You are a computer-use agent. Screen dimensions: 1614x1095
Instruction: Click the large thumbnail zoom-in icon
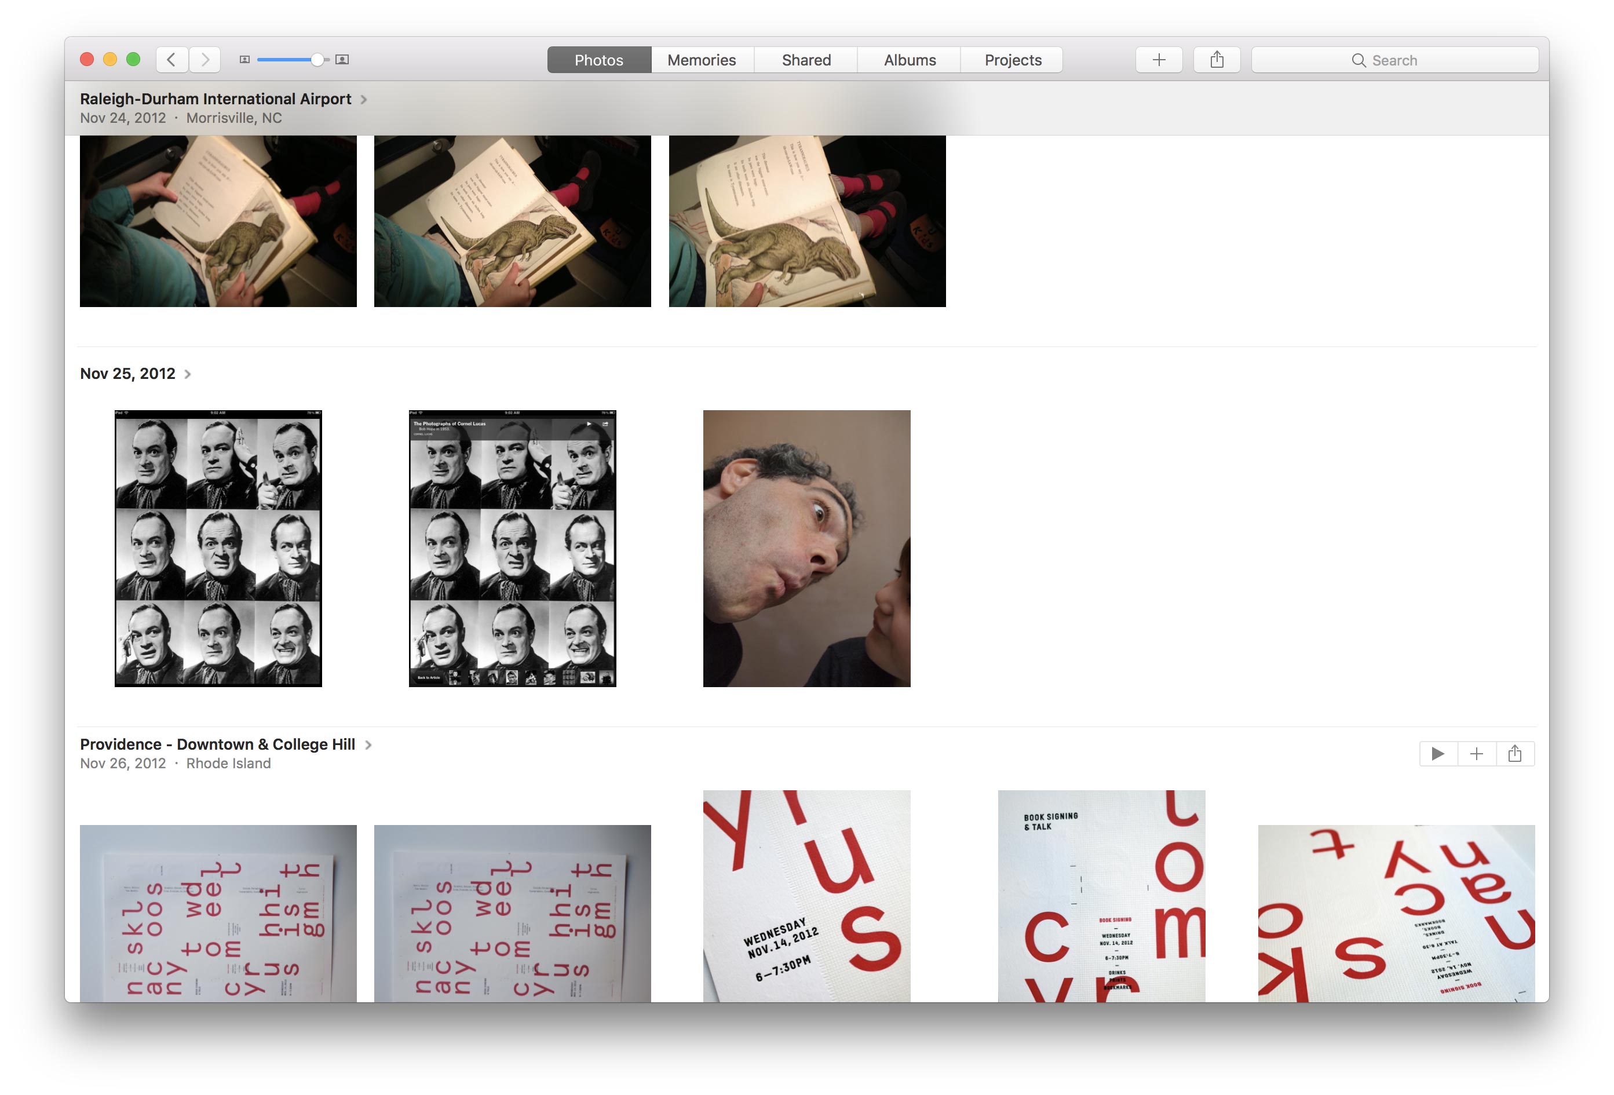[x=342, y=60]
